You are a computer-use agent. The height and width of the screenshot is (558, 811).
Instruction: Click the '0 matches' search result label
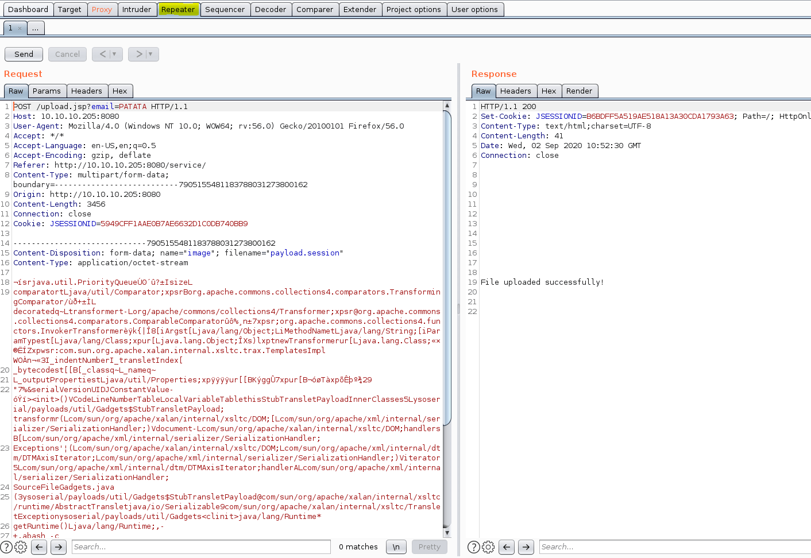[358, 547]
